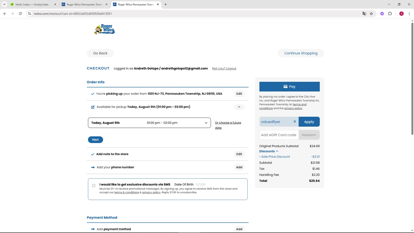Reload the checkout page
The height and width of the screenshot is (233, 414).
pos(20,14)
